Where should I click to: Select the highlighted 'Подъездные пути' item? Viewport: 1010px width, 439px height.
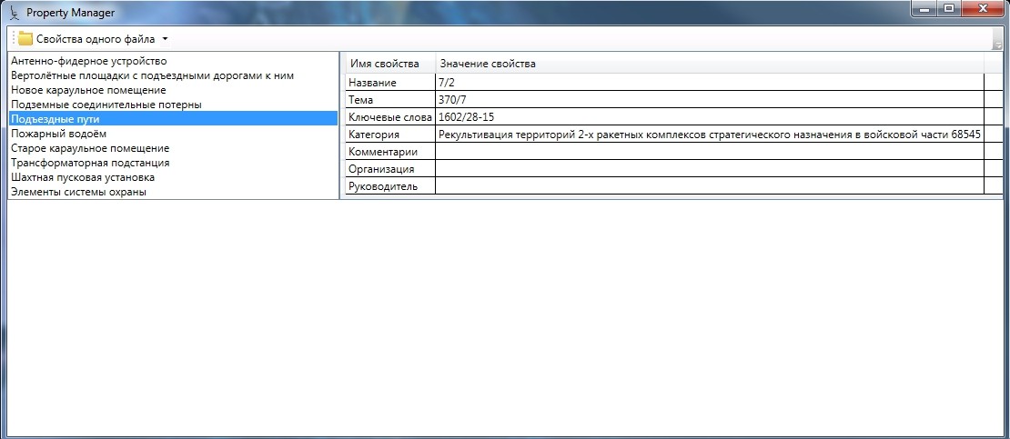tap(173, 119)
